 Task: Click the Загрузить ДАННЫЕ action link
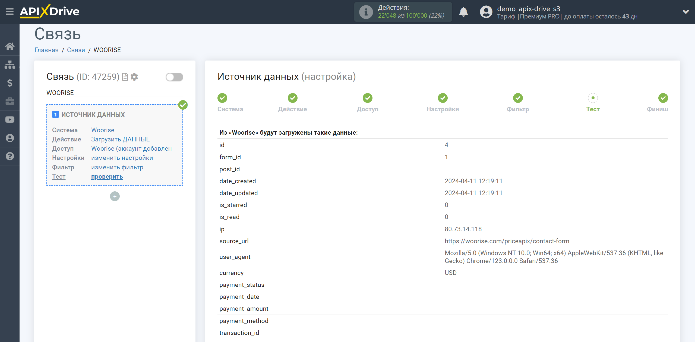(x=120, y=139)
